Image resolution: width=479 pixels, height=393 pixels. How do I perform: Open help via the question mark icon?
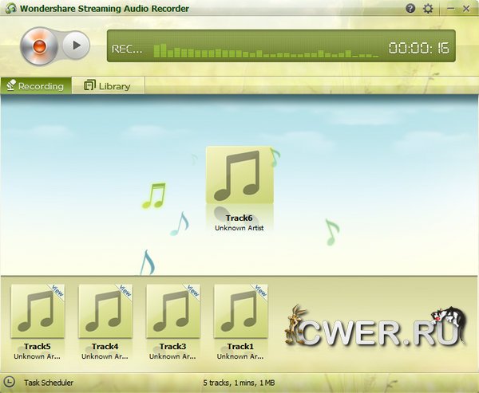[x=410, y=8]
